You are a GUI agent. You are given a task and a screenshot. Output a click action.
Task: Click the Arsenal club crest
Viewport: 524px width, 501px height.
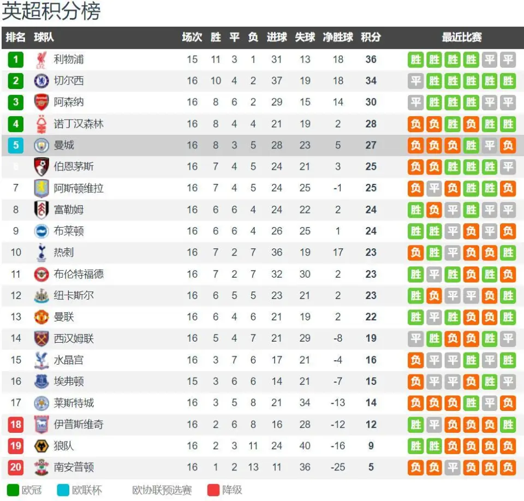point(41,102)
